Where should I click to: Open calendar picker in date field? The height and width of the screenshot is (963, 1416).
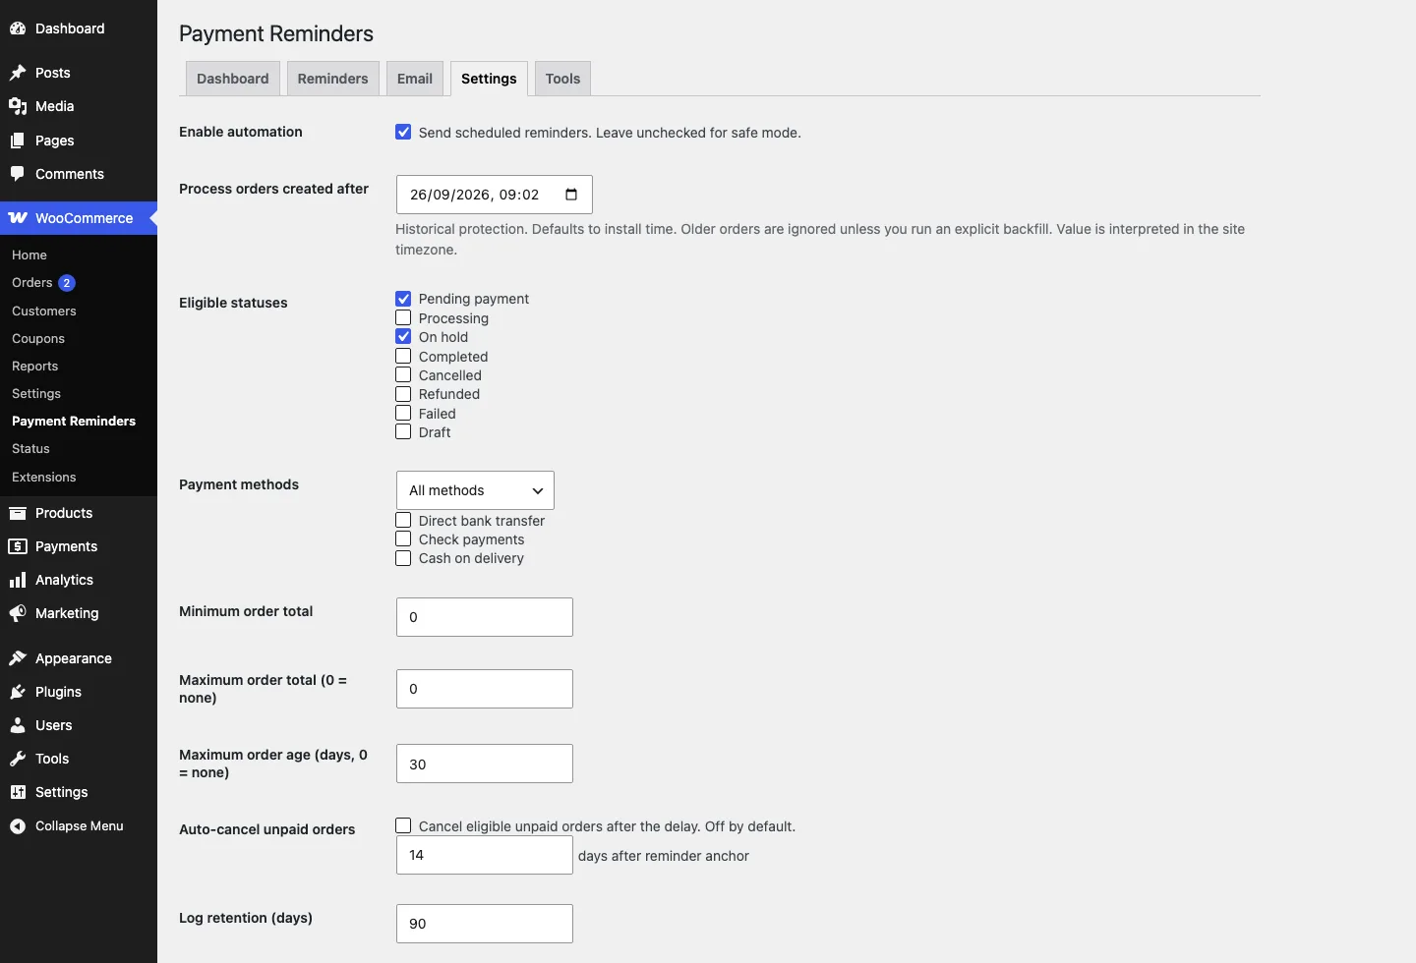(571, 195)
